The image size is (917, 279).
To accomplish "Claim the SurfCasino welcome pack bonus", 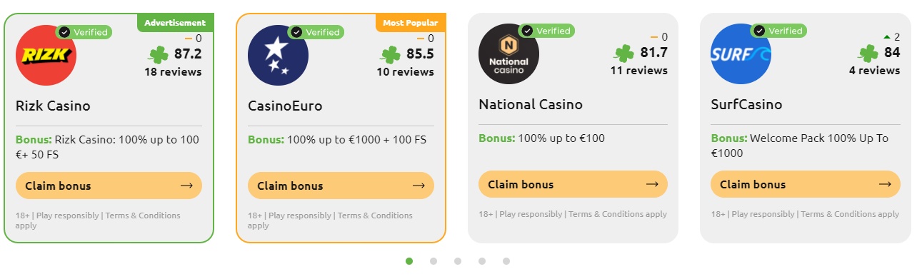I will click(x=805, y=184).
